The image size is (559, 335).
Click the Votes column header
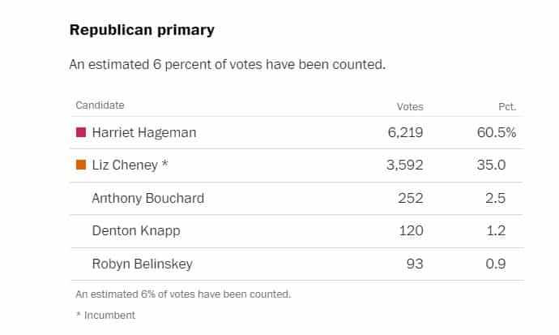(x=410, y=107)
